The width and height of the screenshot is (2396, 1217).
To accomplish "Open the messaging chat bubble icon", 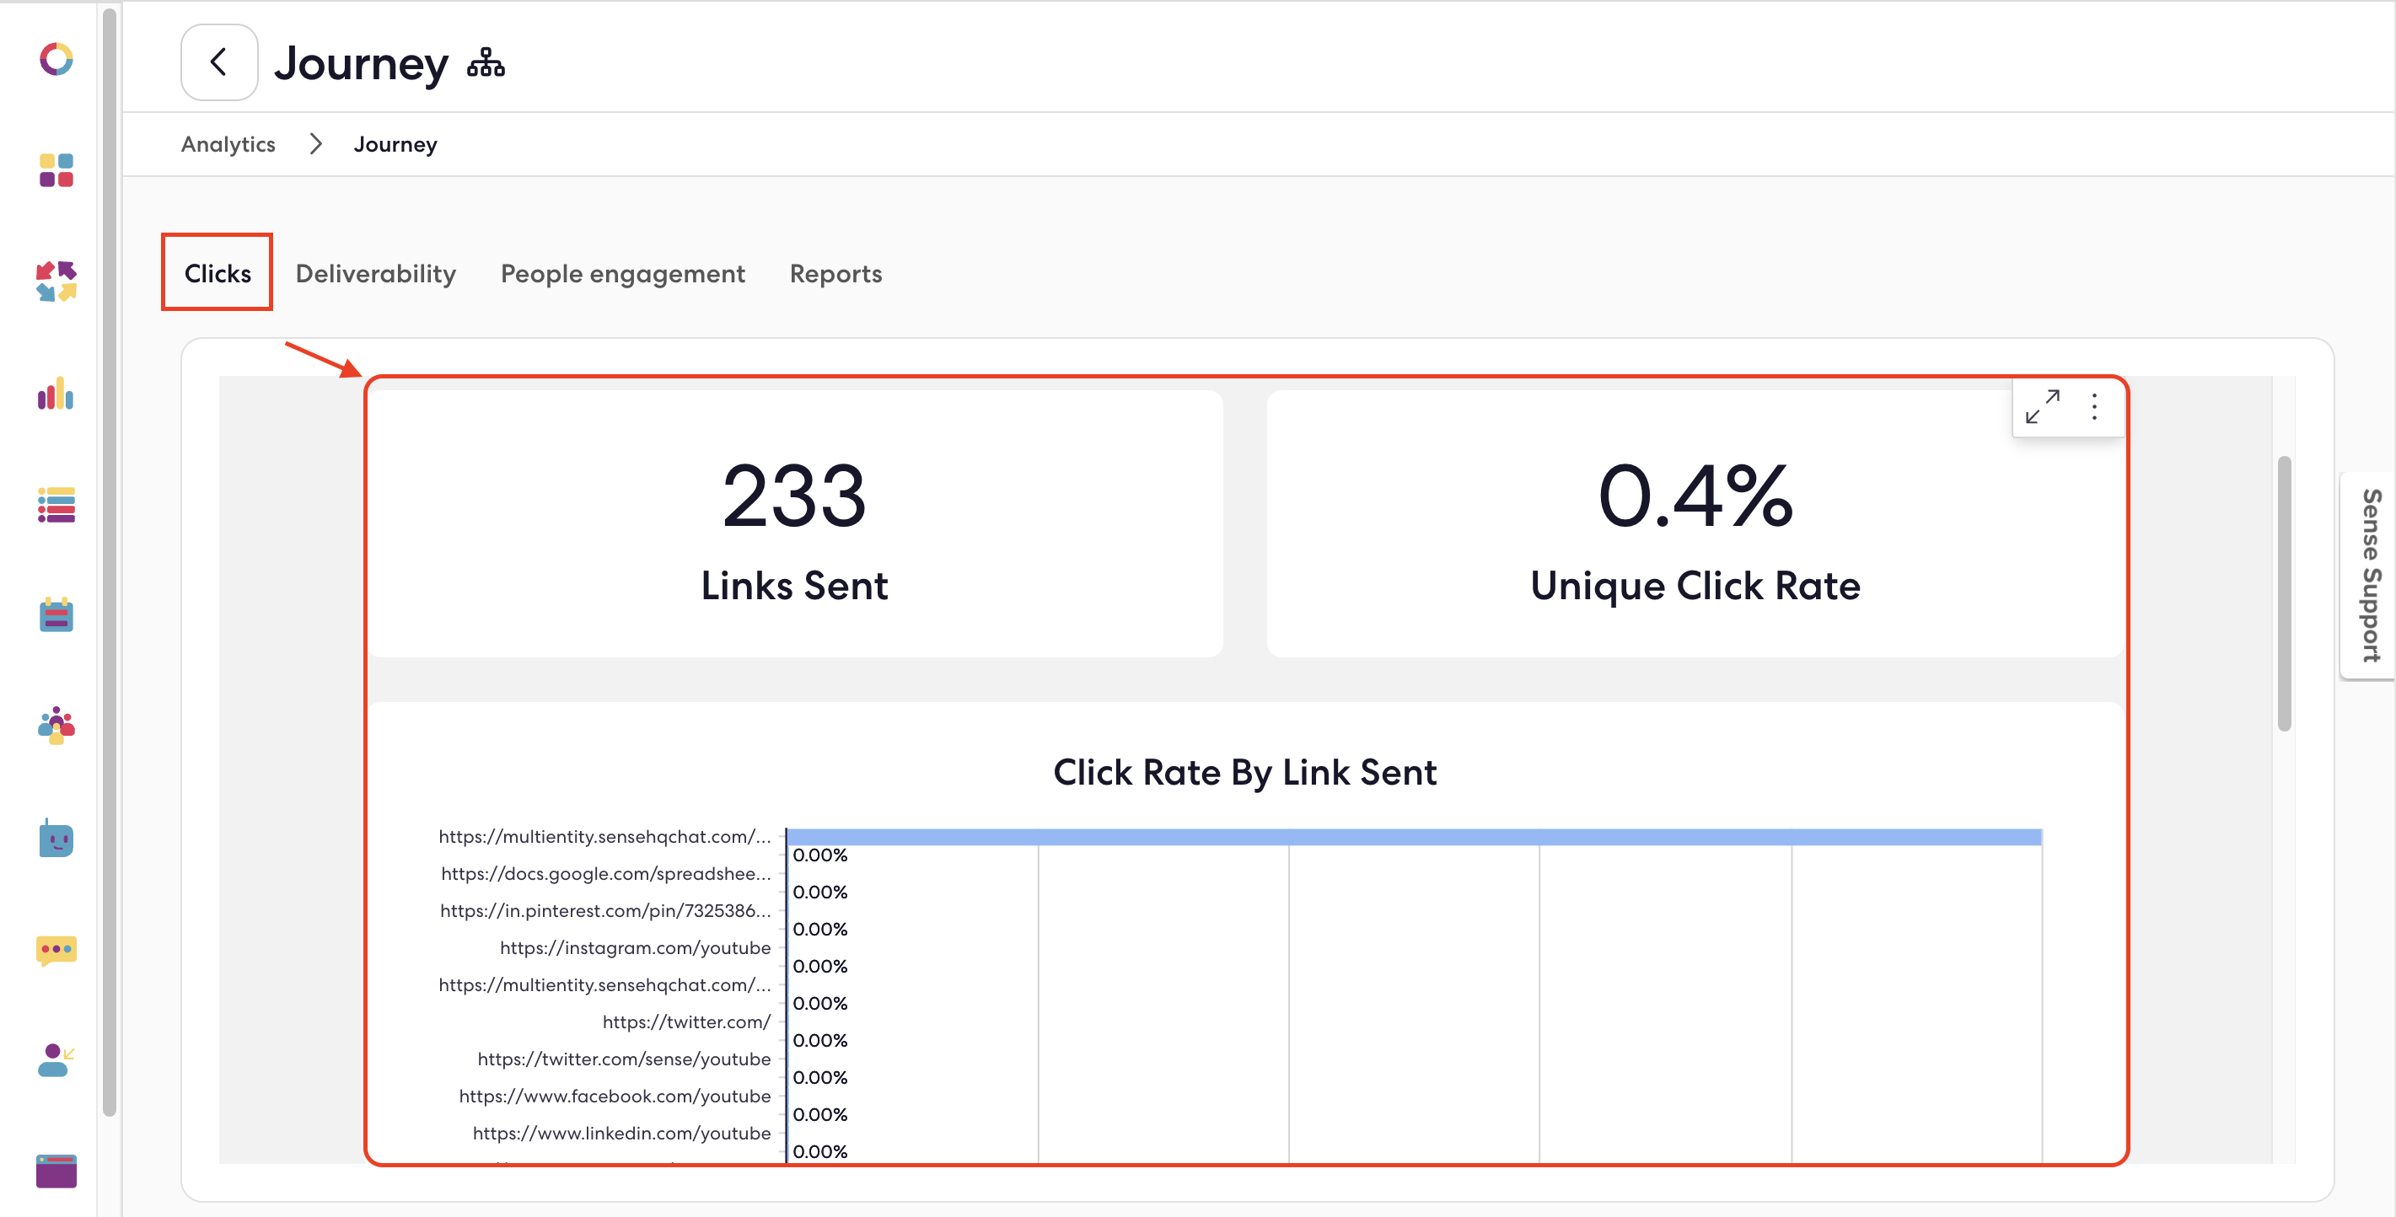I will 55,950.
